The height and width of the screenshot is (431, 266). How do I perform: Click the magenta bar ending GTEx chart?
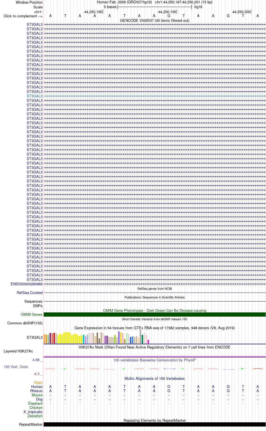(148, 341)
